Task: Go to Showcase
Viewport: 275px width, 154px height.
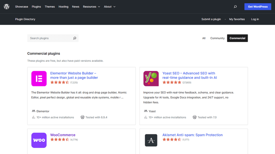Action: coord(22,7)
